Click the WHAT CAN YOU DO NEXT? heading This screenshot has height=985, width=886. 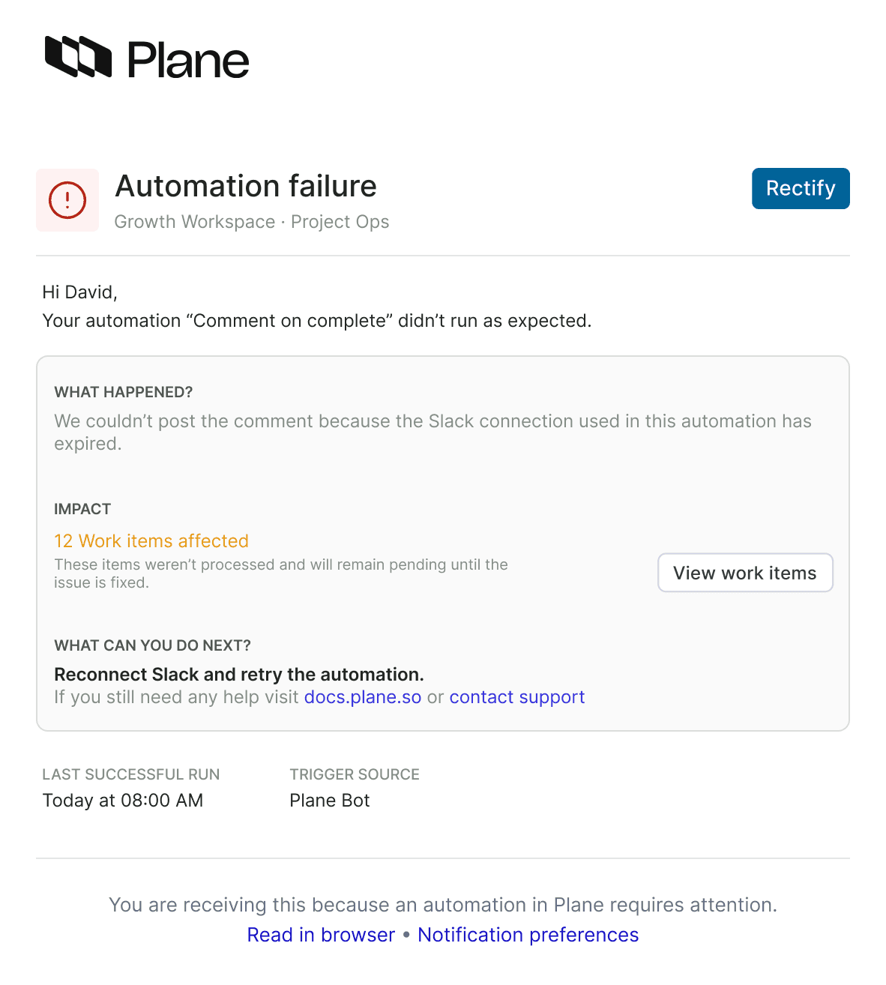pos(152,645)
